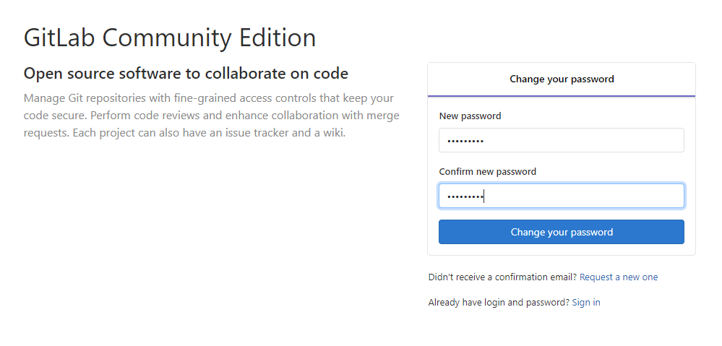This screenshot has height=346, width=722.
Task: Click the New password input field
Action: 561,140
